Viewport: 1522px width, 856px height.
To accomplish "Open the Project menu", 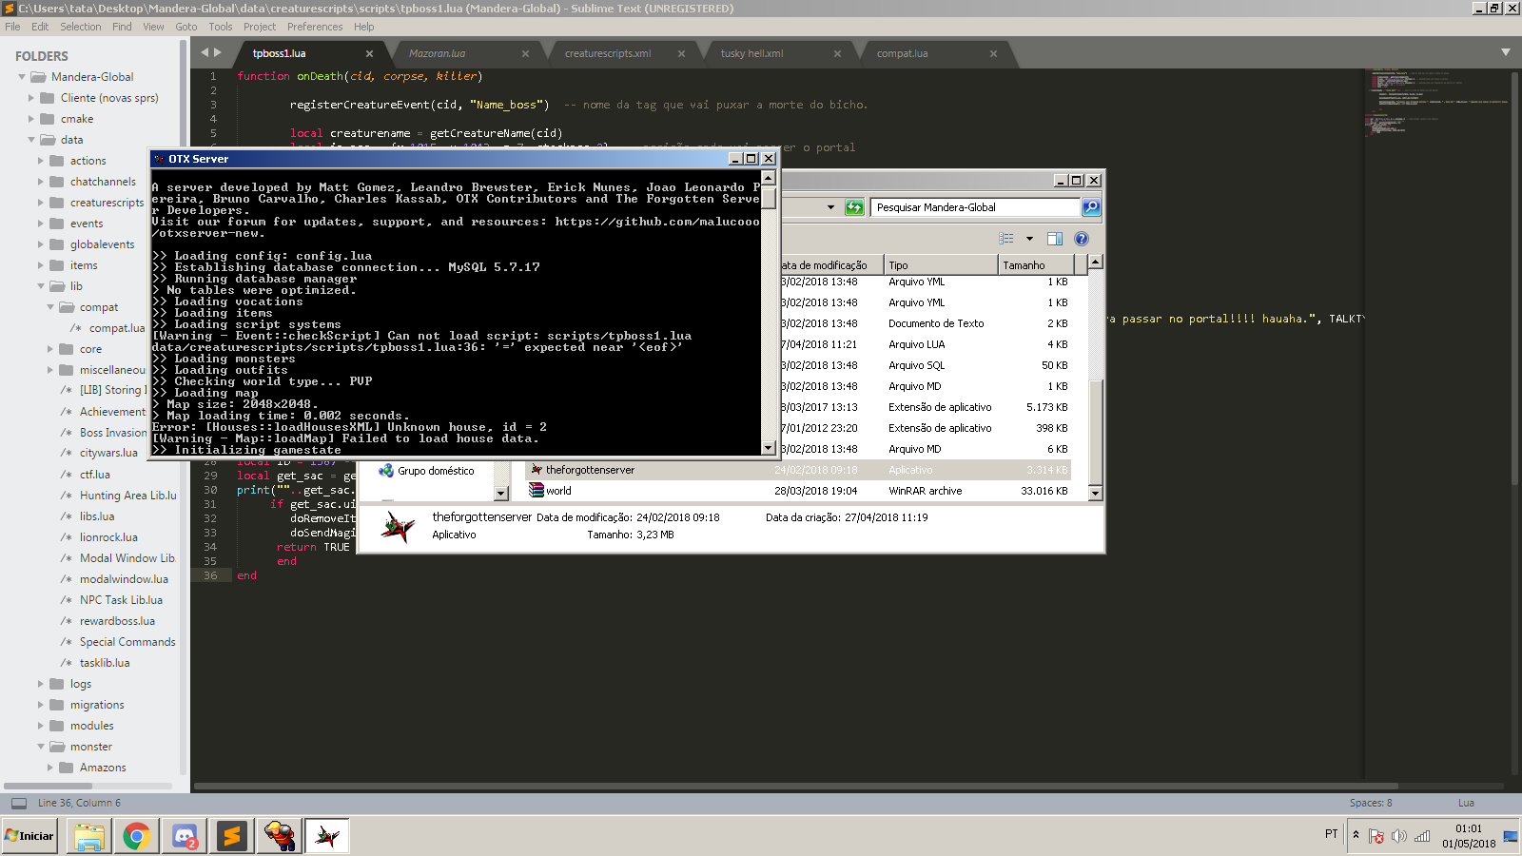I will pos(260,27).
